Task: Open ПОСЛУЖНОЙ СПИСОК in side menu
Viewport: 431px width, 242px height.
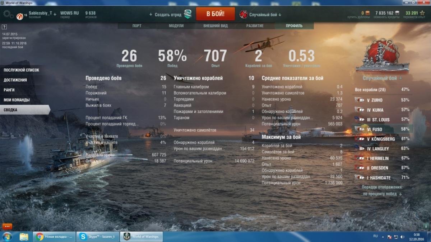Action: pyautogui.click(x=22, y=70)
